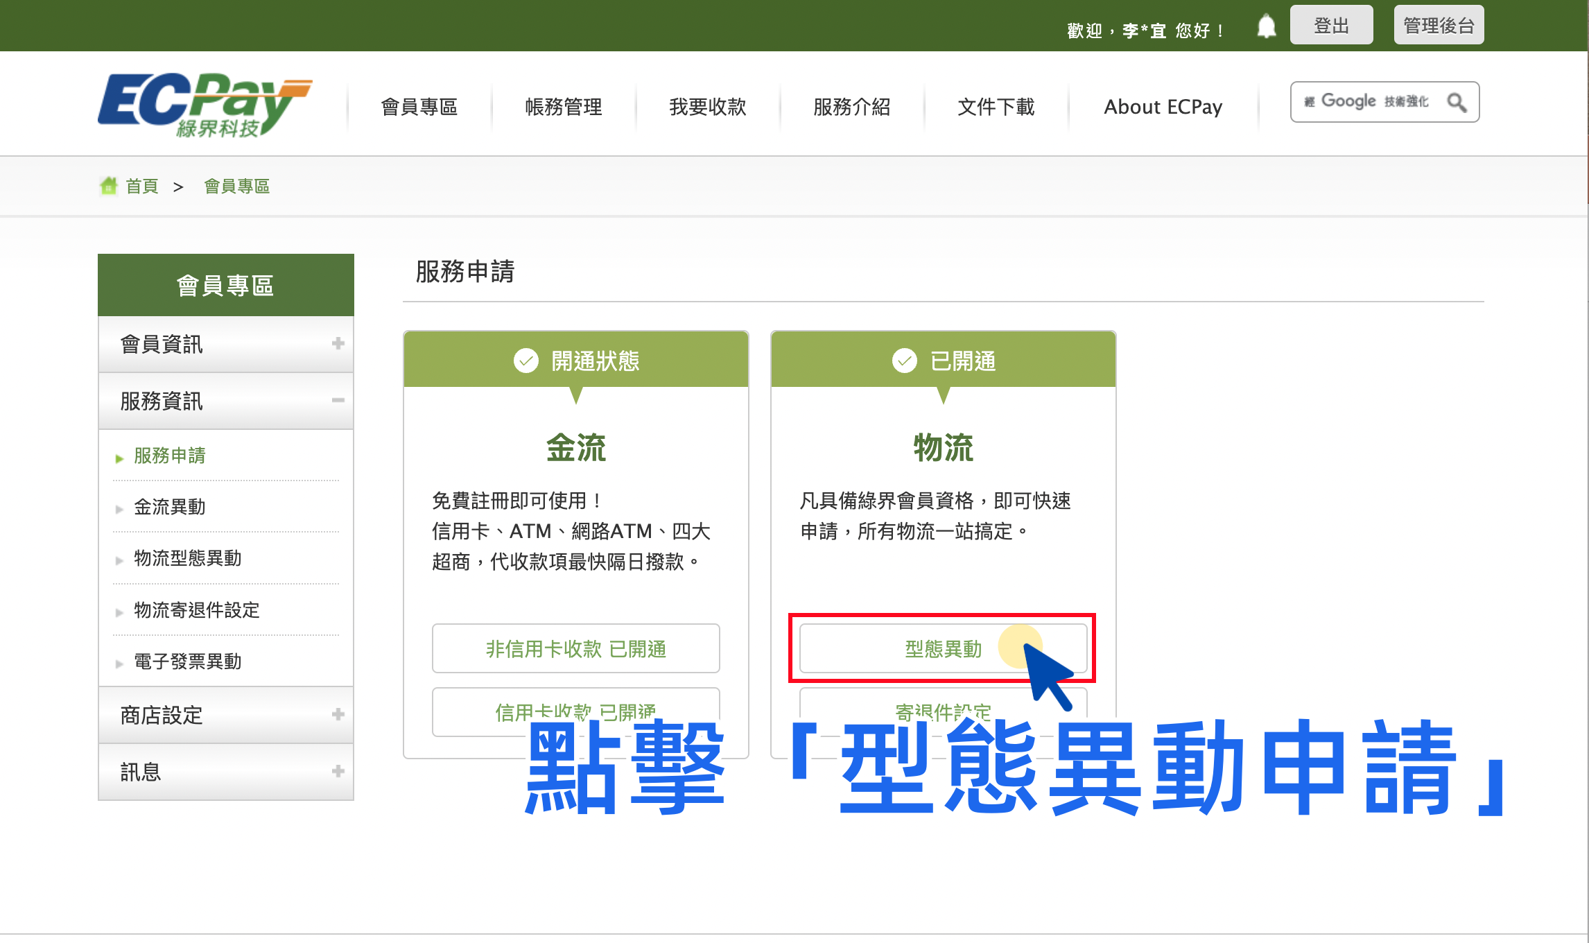Select the arrow icon beside 電子發票異動
Screen dimensions: 1589x943
pyautogui.click(x=119, y=662)
